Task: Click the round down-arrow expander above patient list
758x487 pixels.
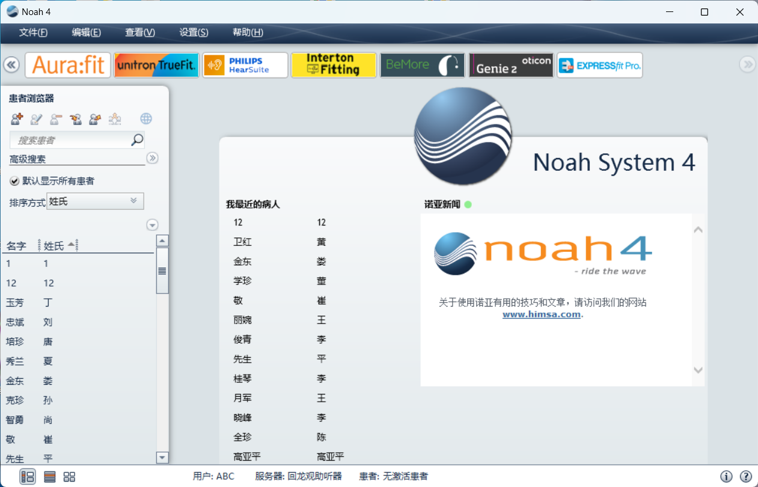Action: click(x=153, y=225)
